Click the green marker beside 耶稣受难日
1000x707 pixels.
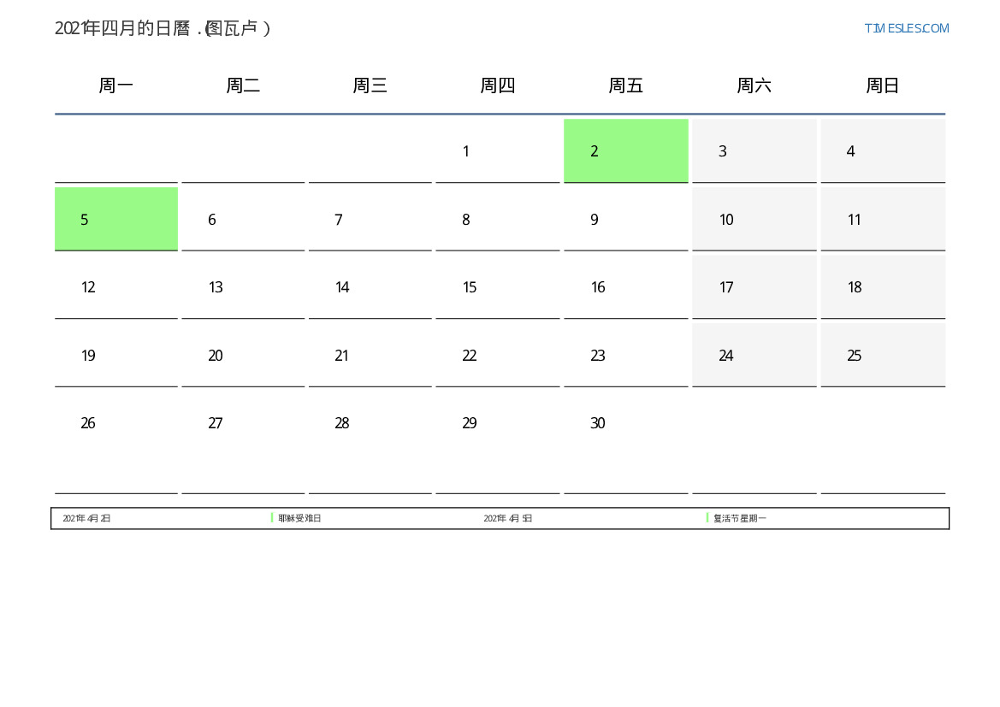point(272,517)
